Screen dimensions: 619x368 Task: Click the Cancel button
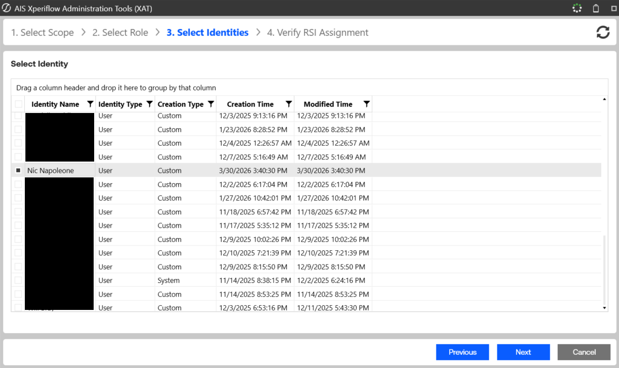pyautogui.click(x=584, y=352)
